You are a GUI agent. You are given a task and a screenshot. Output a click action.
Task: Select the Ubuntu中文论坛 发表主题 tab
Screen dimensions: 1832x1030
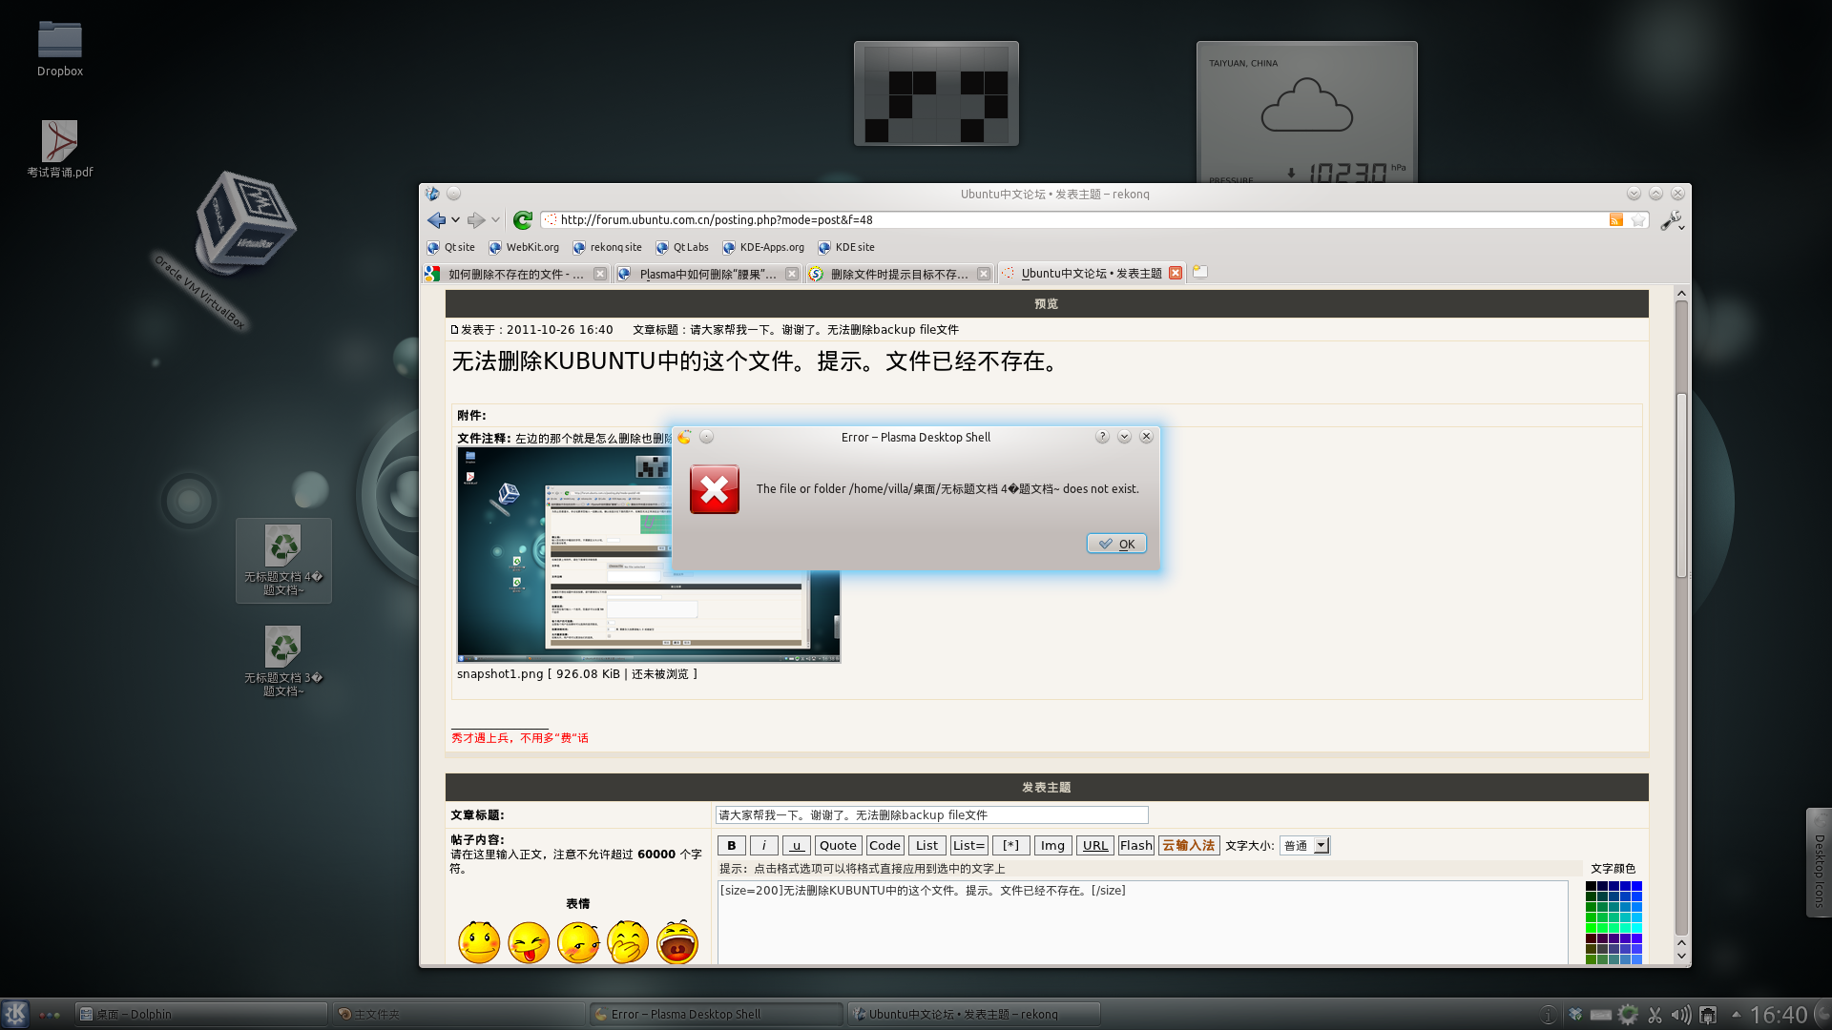pyautogui.click(x=1092, y=273)
